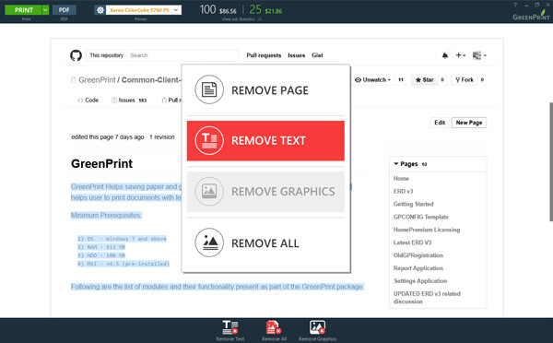This screenshot has width=553, height=343.
Task: Open the plus create-new dropdown
Action: pos(461,55)
